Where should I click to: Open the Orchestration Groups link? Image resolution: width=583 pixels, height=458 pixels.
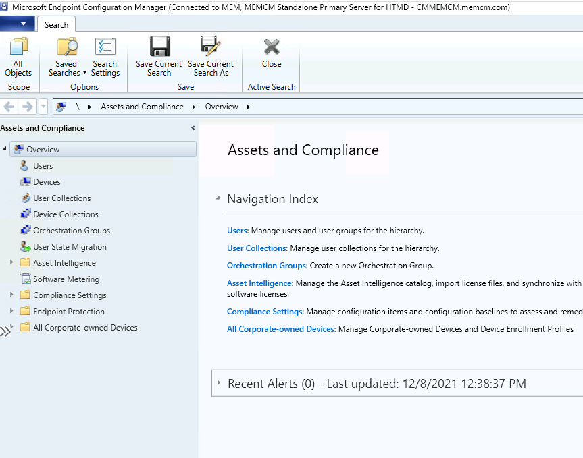267,266
